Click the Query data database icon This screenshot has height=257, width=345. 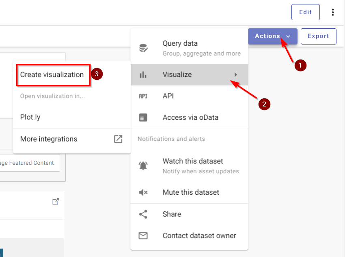pyautogui.click(x=143, y=48)
